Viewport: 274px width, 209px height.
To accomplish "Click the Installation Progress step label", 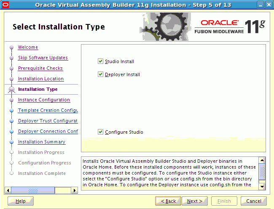I will [41, 152].
